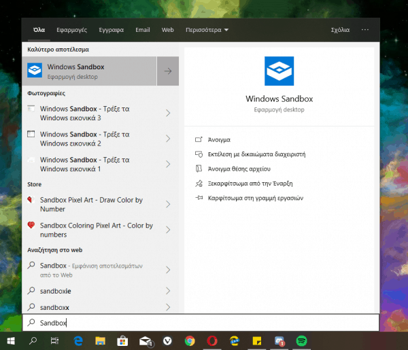Viewport: 408px width, 350px height.
Task: Choose Καρφίτσωμα στη γραμμή εργασιών
Action: 256,198
